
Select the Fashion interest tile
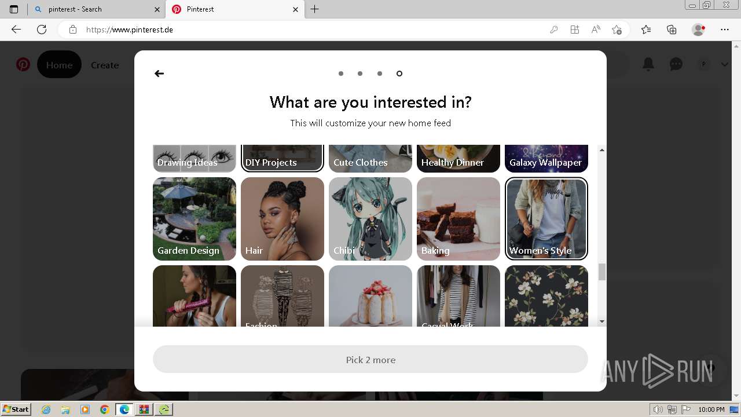283,296
